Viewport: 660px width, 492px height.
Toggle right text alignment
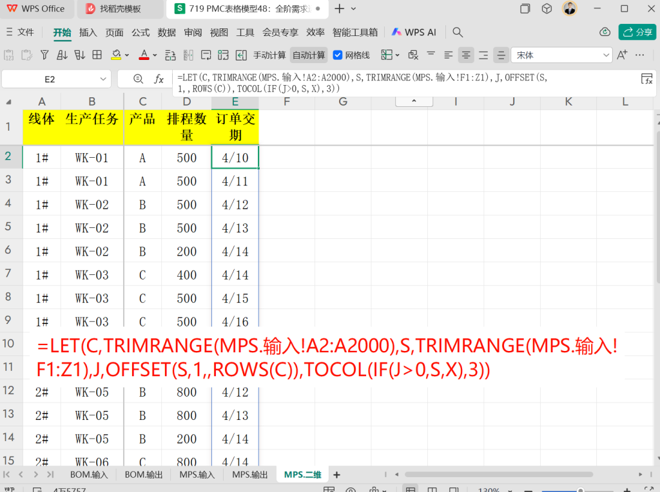pos(483,55)
